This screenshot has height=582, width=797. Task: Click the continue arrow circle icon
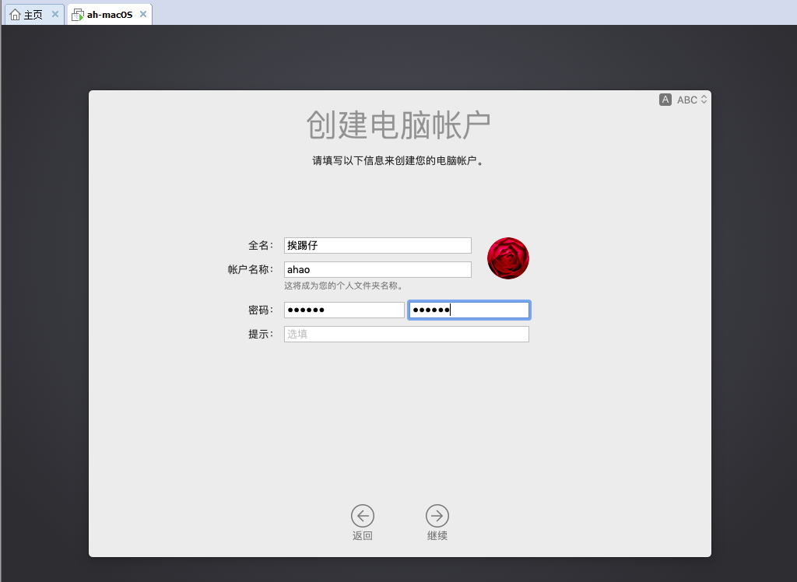(437, 515)
